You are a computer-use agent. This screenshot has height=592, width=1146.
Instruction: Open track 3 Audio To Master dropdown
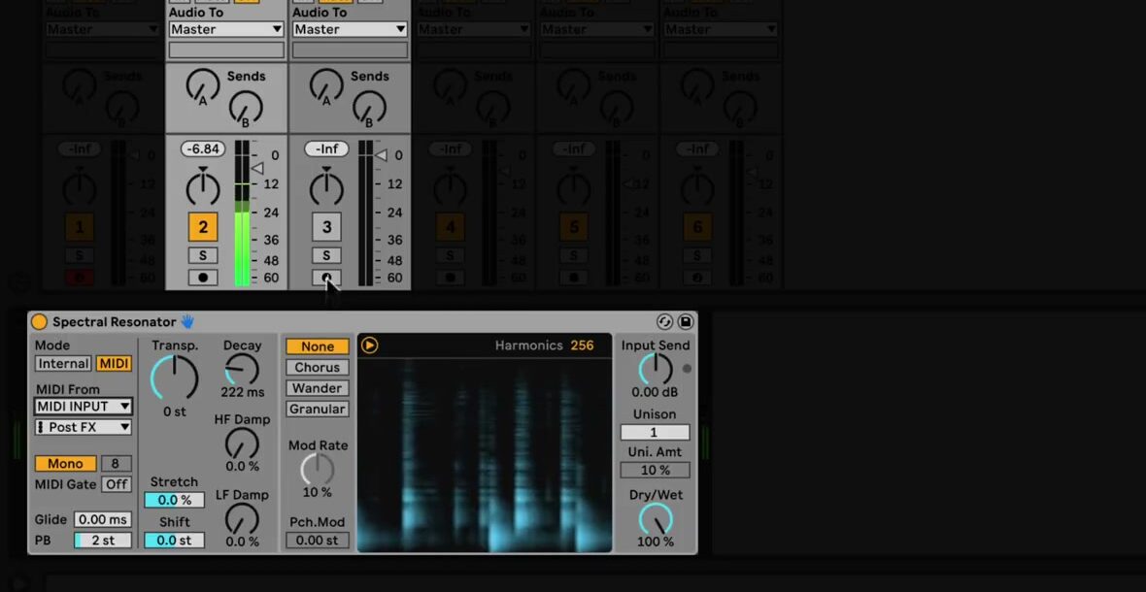click(350, 29)
